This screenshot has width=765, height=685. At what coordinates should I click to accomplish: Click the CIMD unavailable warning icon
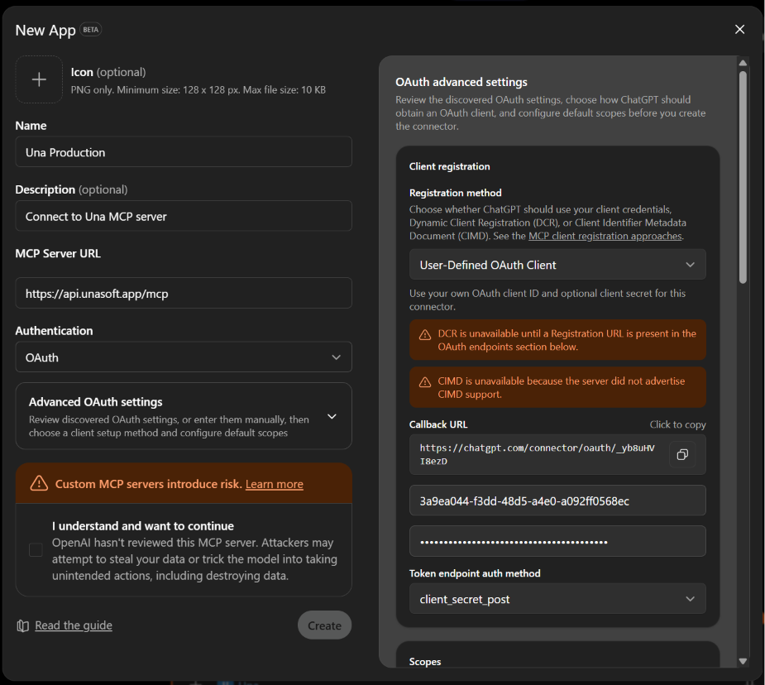[x=425, y=382]
